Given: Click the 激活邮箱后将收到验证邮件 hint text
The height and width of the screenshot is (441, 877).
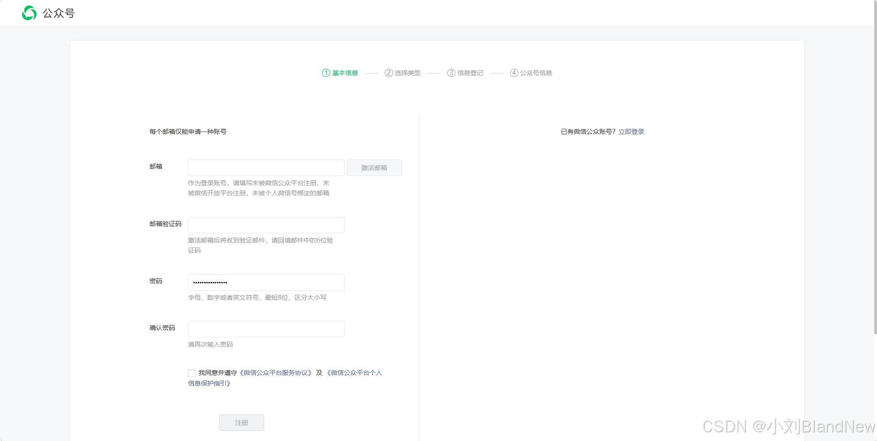Looking at the screenshot, I should tap(261, 245).
